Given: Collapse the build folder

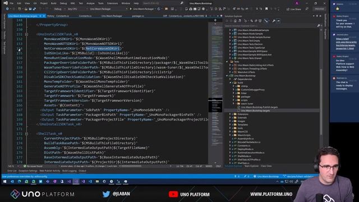Looking at the screenshot, I should pyautogui.click(x=231, y=82).
